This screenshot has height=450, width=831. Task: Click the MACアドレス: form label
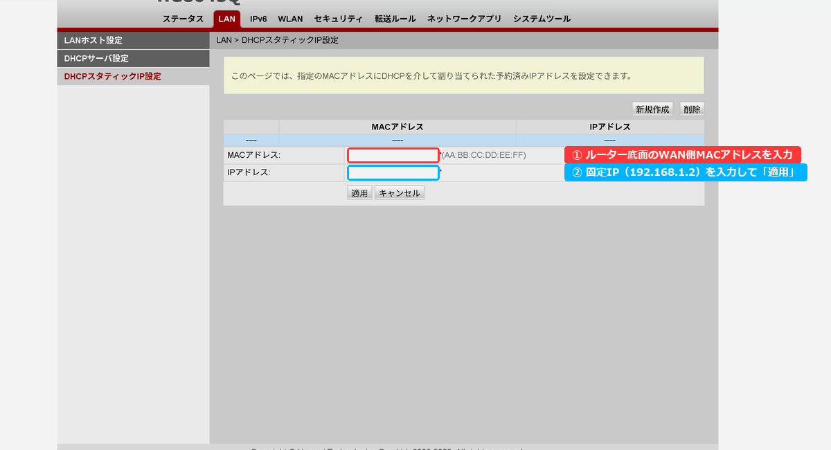point(254,155)
